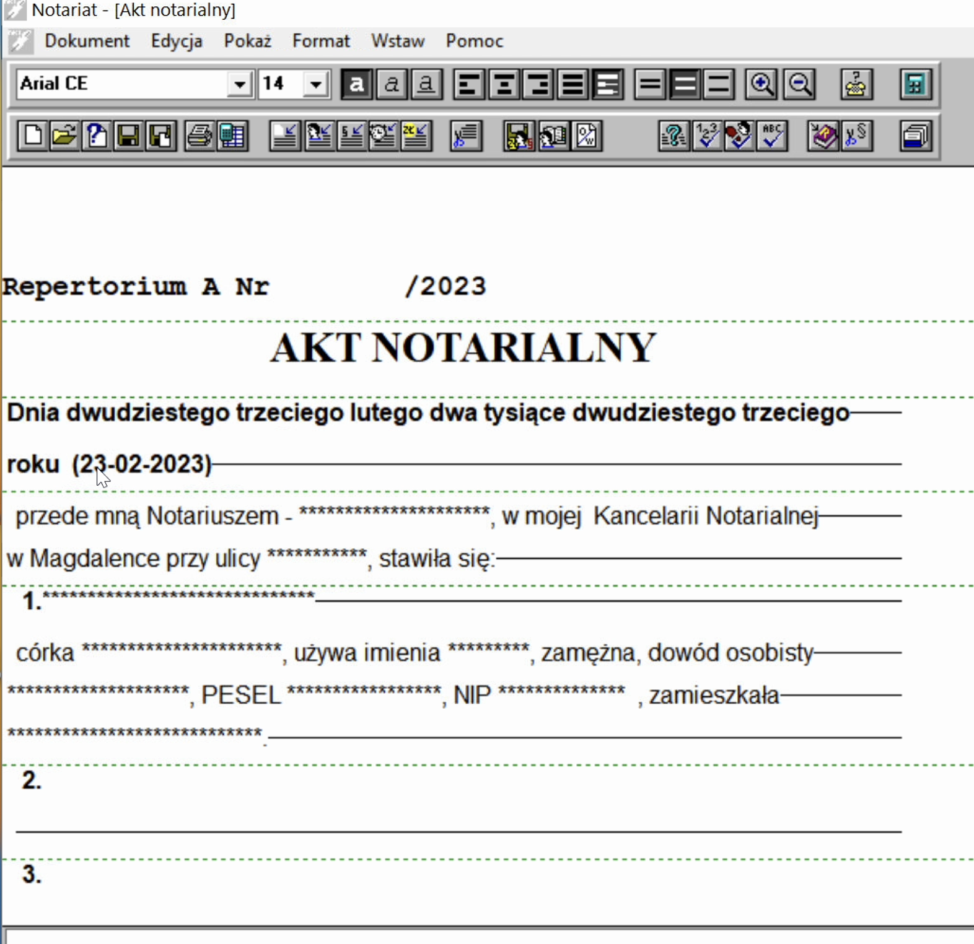Click the person with book icon
The height and width of the screenshot is (944, 974).
(x=553, y=136)
